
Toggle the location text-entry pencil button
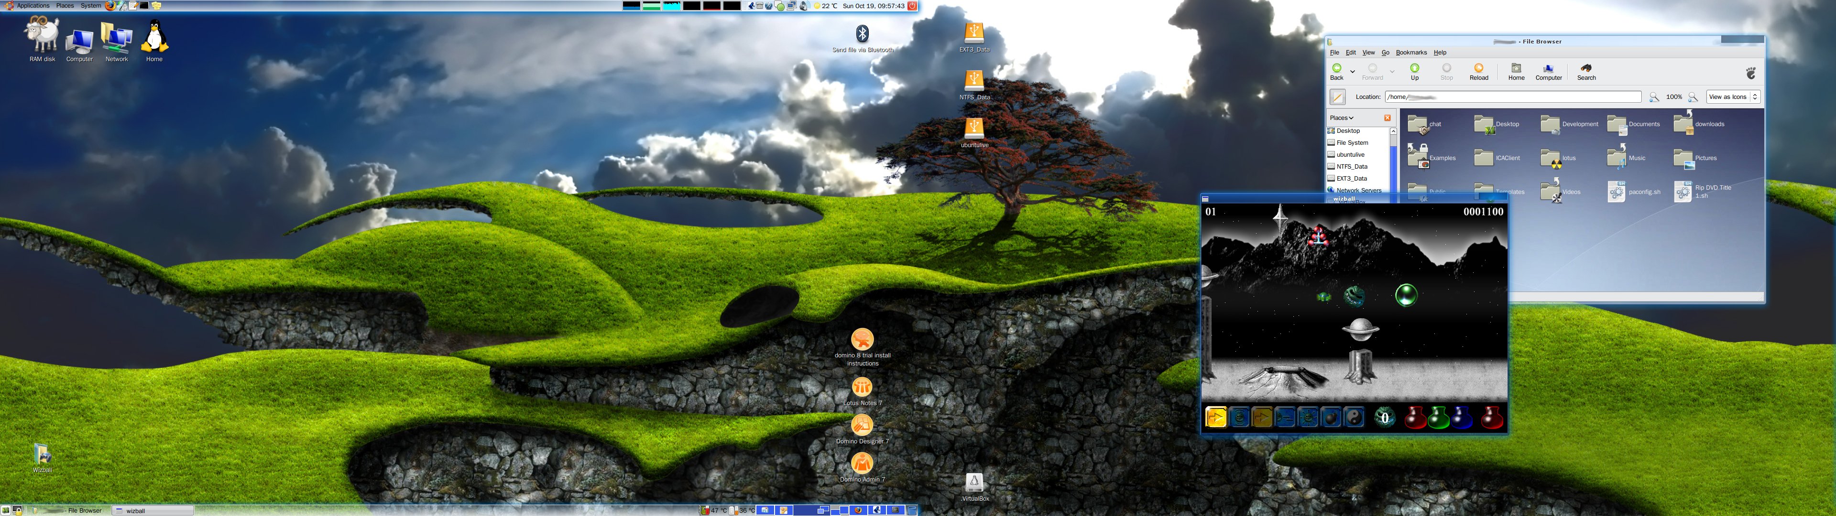[1337, 97]
